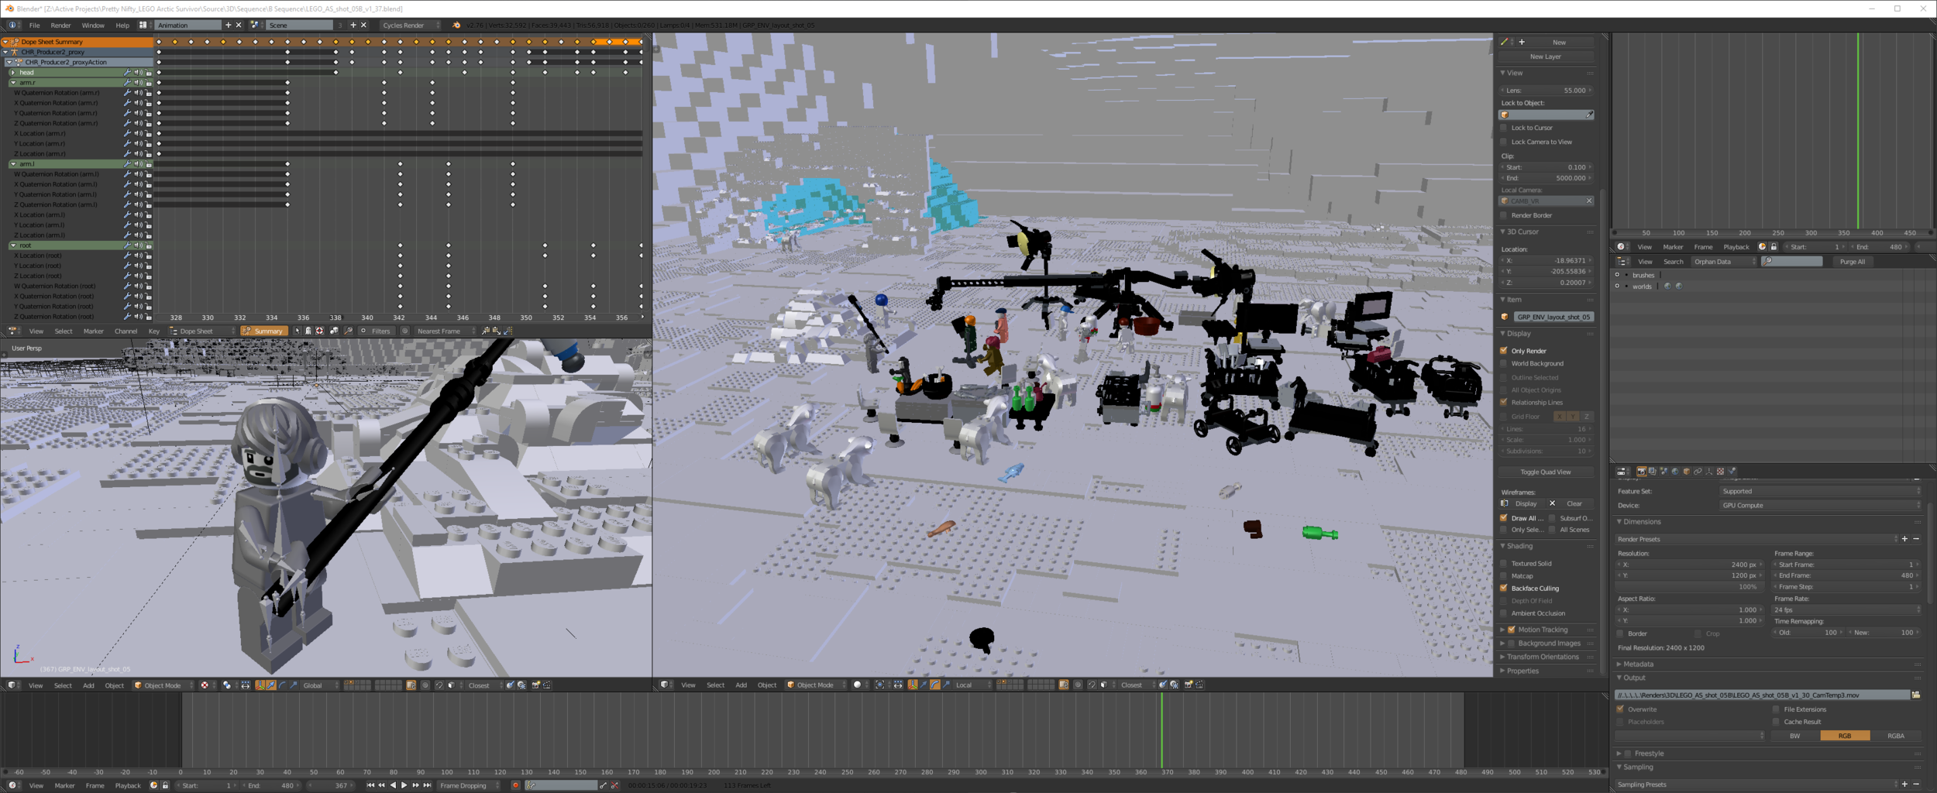
Task: Open the Channel menu in Dope Sheet
Action: click(x=125, y=331)
